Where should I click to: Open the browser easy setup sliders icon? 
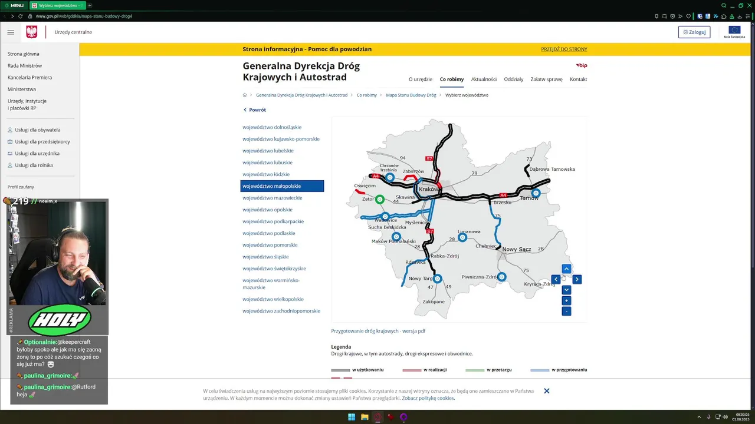pyautogui.click(x=748, y=16)
